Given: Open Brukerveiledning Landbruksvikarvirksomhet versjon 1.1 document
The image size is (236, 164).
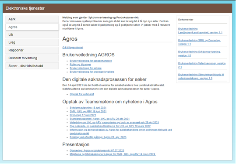Looking at the screenshot, I should [200, 31].
